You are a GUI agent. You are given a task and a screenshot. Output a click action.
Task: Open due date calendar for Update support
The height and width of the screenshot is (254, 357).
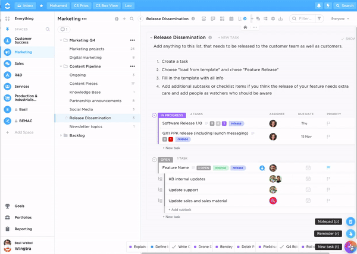point(308,190)
